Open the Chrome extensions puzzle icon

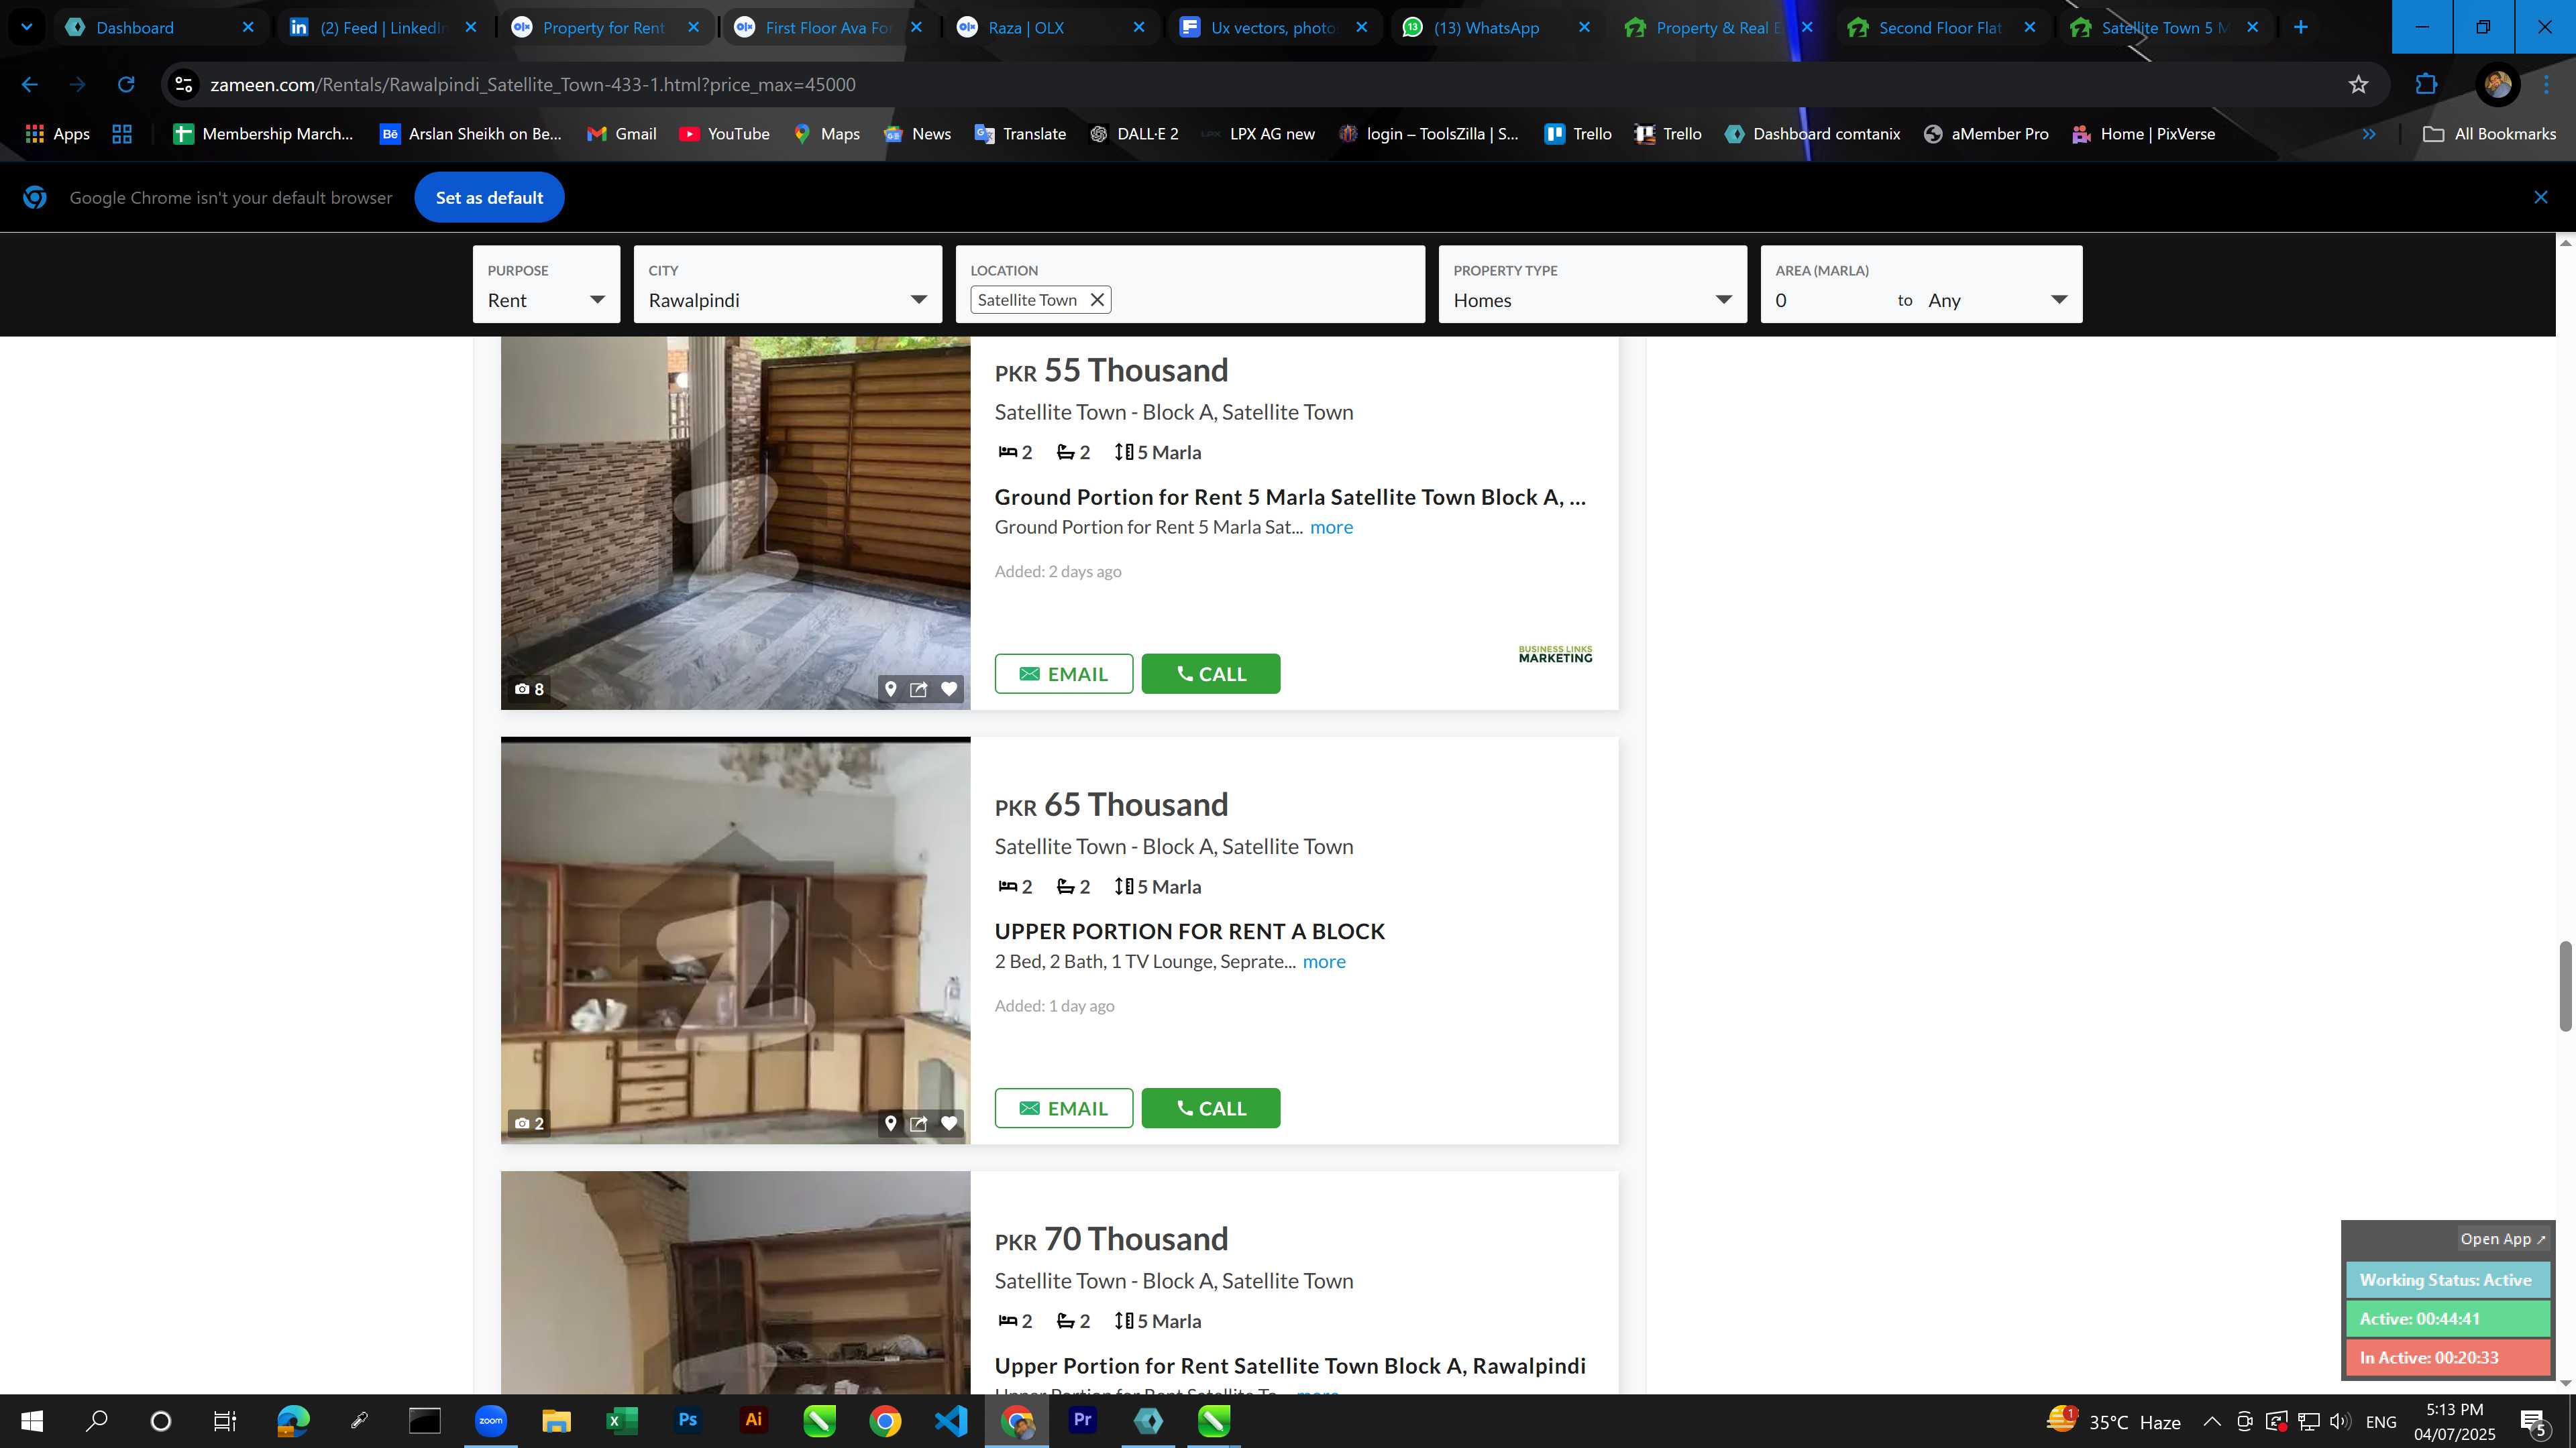(2426, 85)
